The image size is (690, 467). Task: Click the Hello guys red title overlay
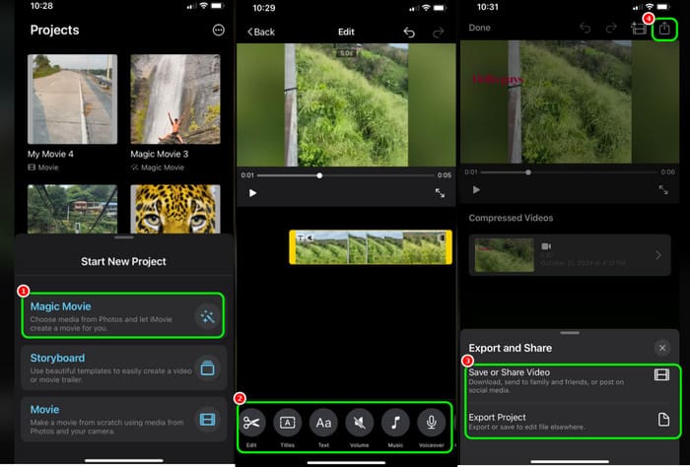coord(498,80)
